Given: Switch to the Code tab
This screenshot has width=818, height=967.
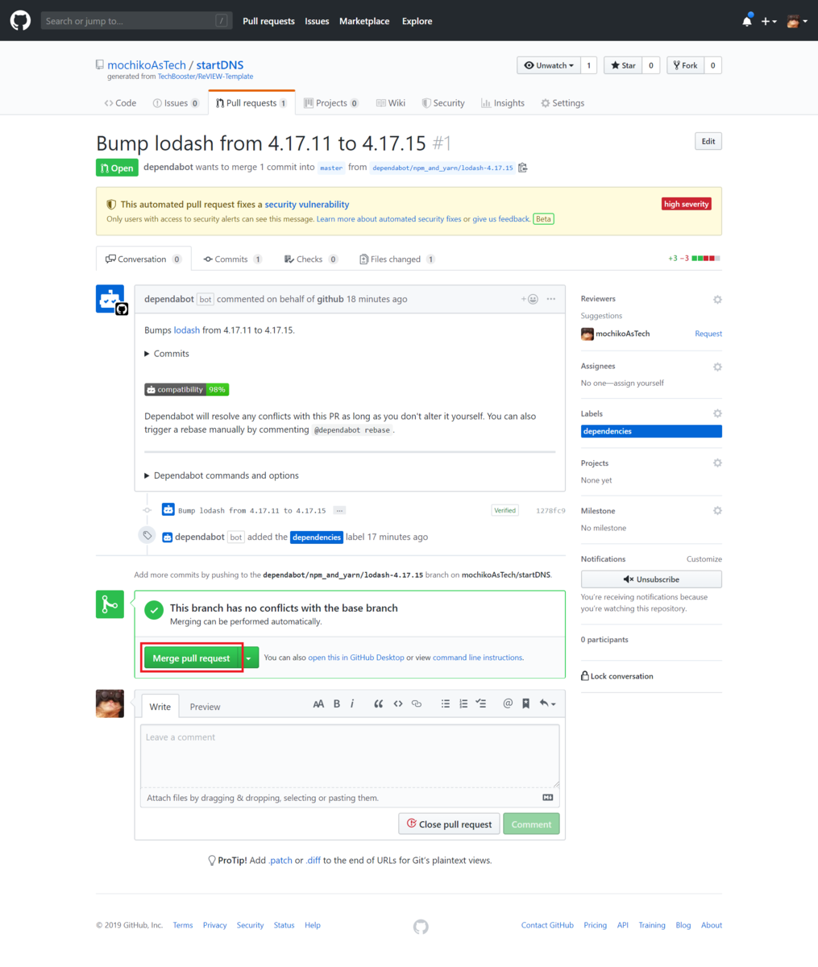Looking at the screenshot, I should point(120,103).
